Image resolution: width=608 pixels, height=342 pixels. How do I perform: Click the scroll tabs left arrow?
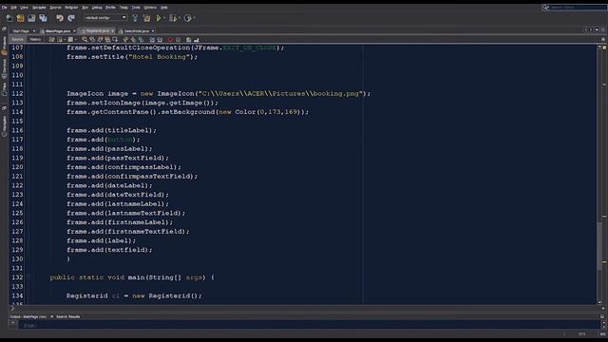[585, 29]
